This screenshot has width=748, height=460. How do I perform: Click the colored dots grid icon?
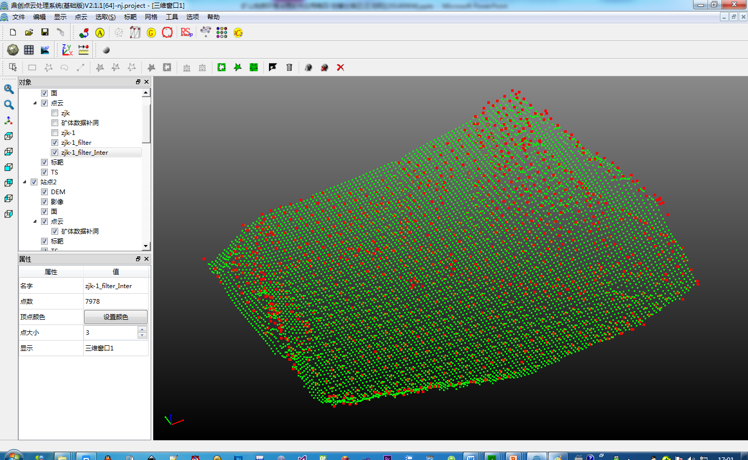click(x=222, y=32)
